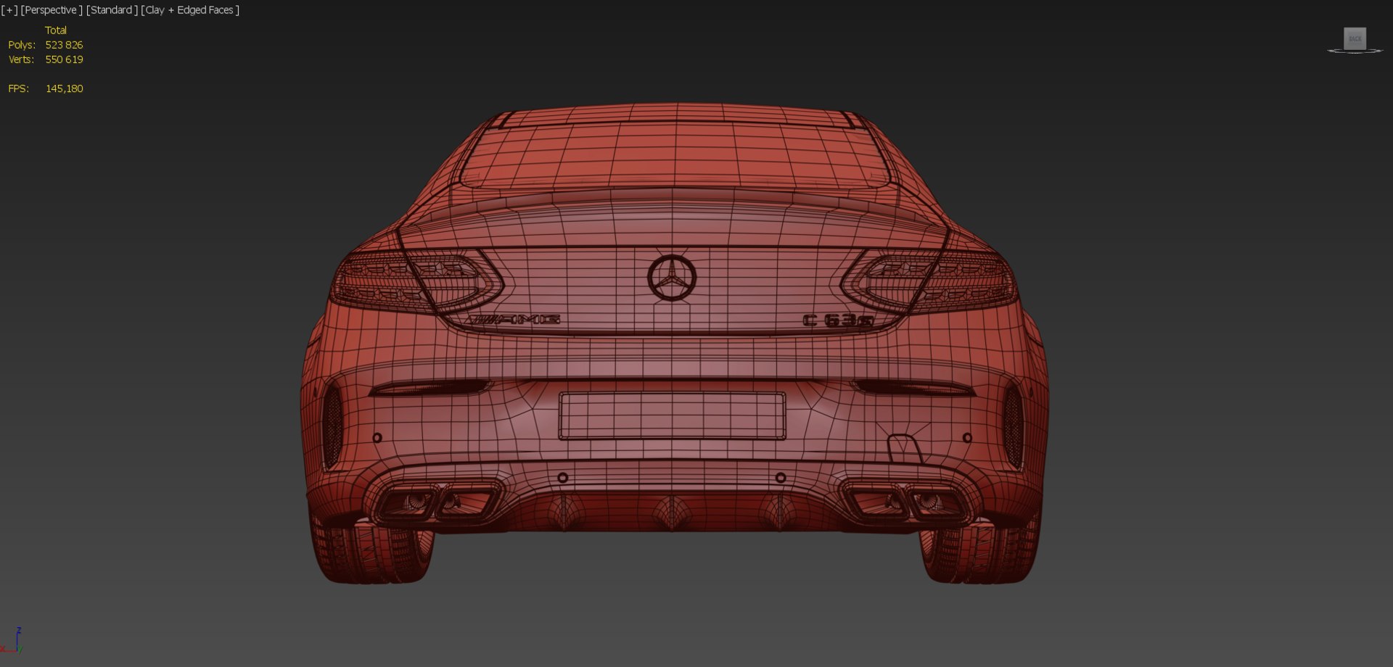
Task: Select the rear license plate mesh
Action: tap(672, 416)
